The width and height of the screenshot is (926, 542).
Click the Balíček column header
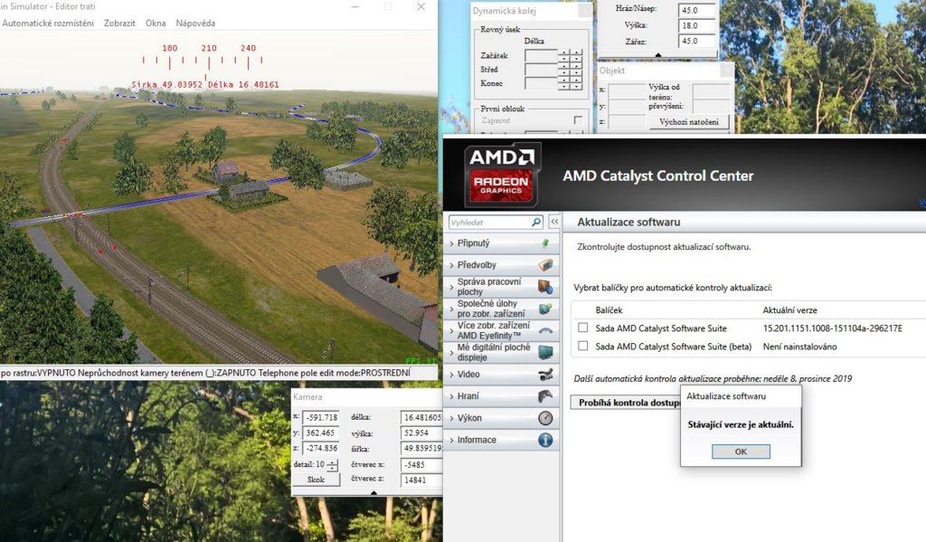pos(609,309)
